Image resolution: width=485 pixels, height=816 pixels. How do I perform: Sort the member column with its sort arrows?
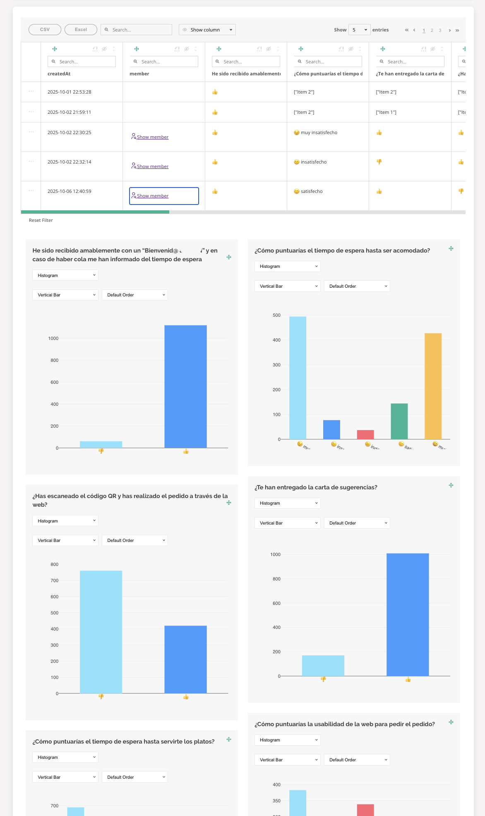[196, 49]
